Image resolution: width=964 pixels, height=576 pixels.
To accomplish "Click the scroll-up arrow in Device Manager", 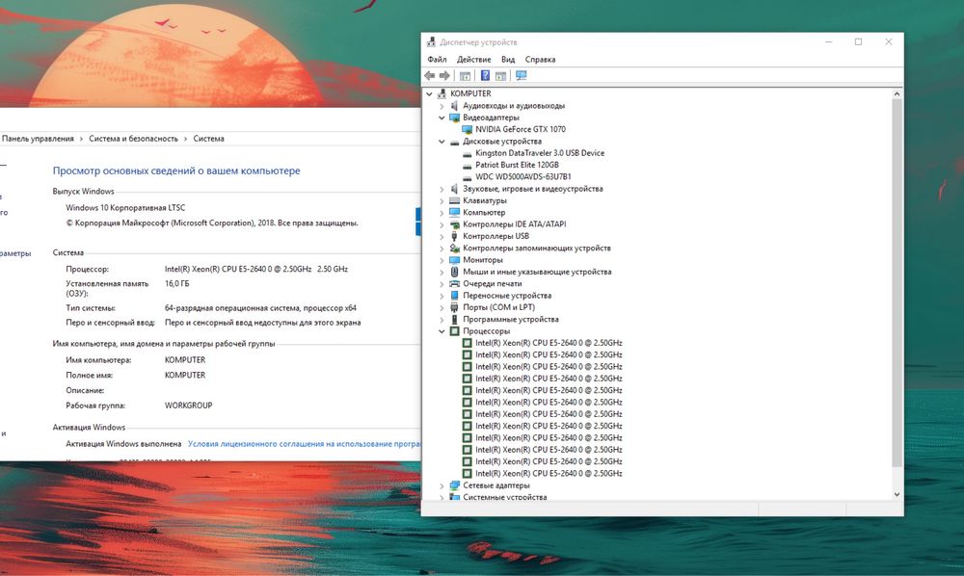I will pyautogui.click(x=897, y=94).
